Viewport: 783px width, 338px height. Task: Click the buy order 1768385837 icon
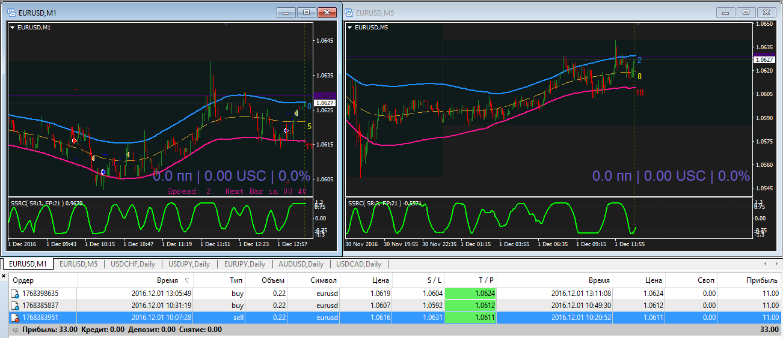(15, 305)
